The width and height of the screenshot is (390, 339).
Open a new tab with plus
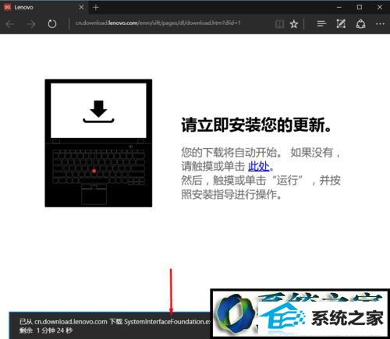pos(96,8)
